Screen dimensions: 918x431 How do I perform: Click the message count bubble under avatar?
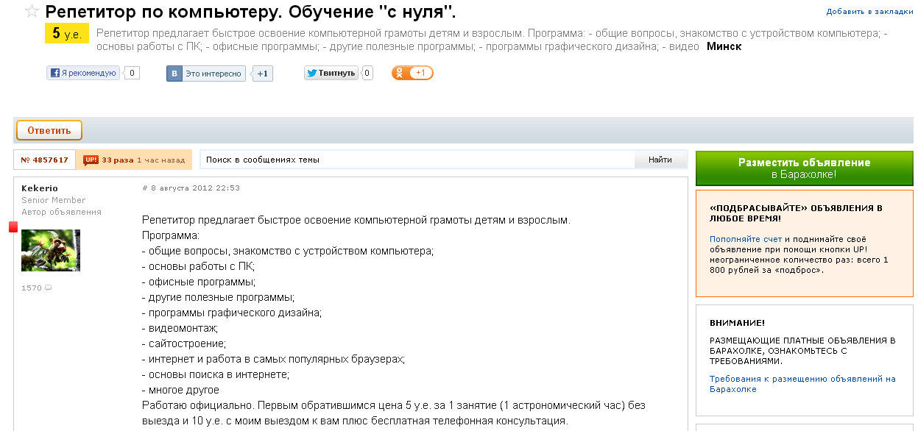pos(49,288)
